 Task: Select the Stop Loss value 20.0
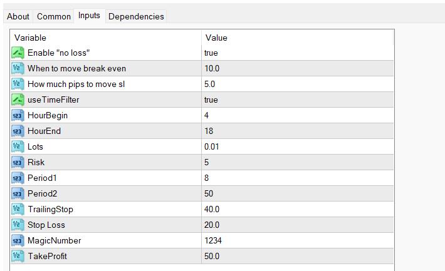(214, 225)
